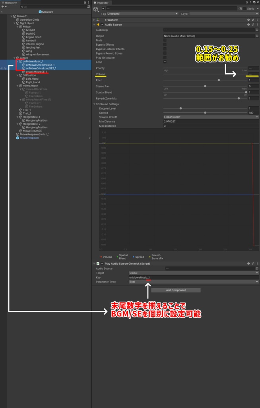Image resolution: width=260 pixels, height=408 pixels.
Task: Enable the Bypass Effects checkbox
Action: coord(165,45)
